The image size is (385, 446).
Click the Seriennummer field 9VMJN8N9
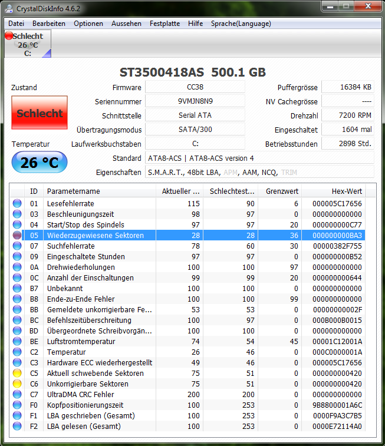(x=195, y=101)
